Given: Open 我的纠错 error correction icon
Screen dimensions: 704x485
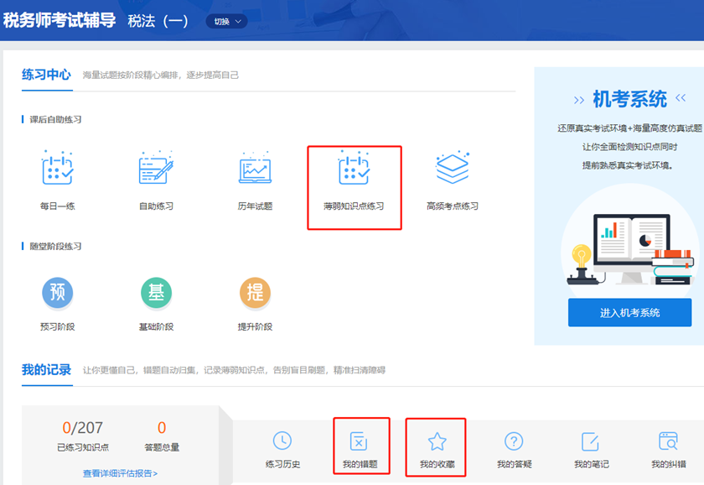Looking at the screenshot, I should pyautogui.click(x=668, y=441).
